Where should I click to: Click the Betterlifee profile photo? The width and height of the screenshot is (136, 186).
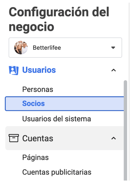[x=21, y=48]
